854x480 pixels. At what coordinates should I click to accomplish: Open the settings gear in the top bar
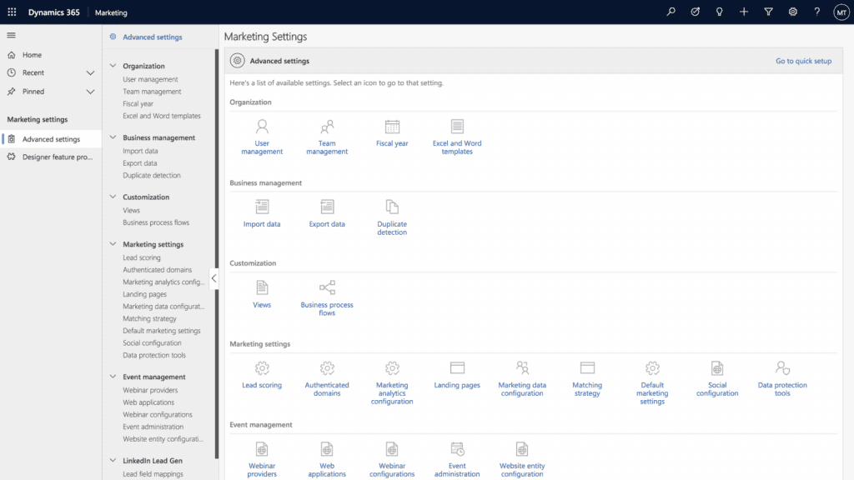click(x=792, y=12)
